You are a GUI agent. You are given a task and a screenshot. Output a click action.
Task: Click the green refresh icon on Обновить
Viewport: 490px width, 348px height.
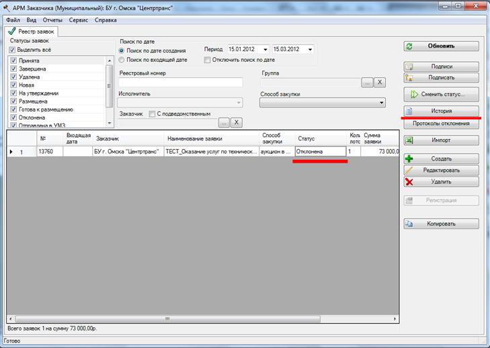(x=409, y=46)
